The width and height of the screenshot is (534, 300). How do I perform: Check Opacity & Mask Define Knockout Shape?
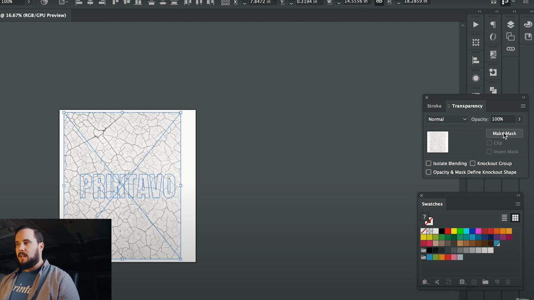[x=428, y=172]
